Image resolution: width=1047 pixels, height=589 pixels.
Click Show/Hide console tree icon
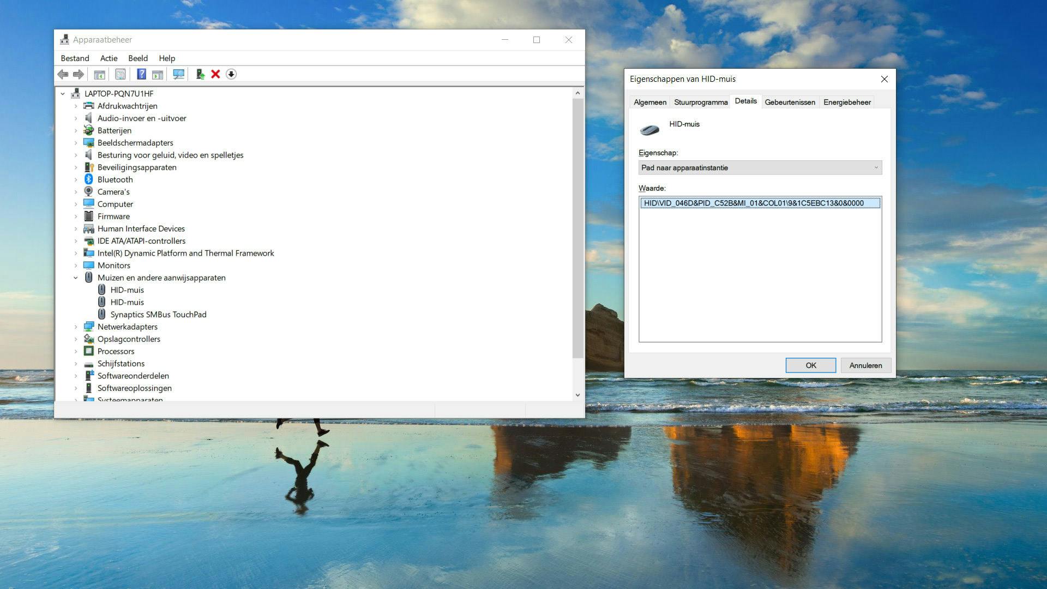click(99, 74)
